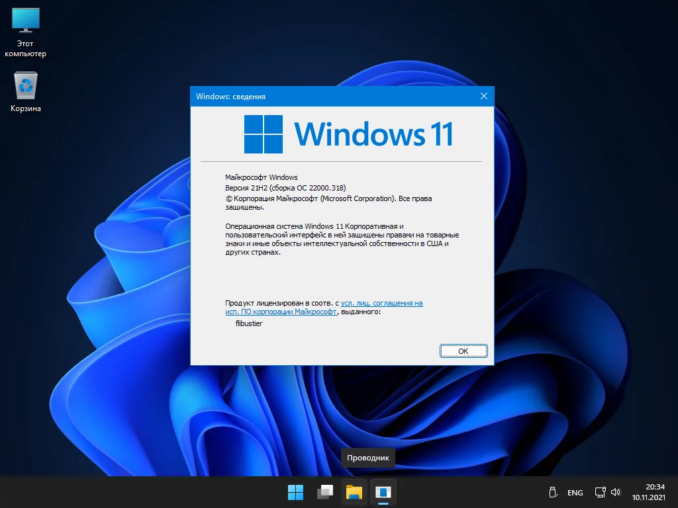Screen dimensions: 678x508
Task: Open the Этот компьютер desktop icon
Action: (x=26, y=33)
